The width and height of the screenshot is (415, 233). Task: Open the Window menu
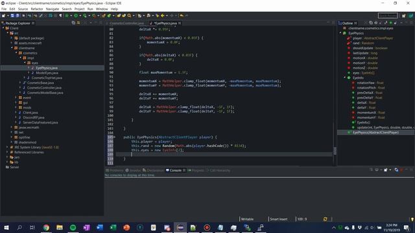[102, 9]
